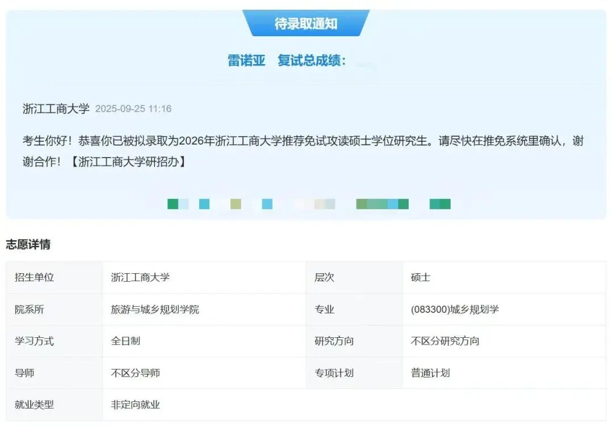The width and height of the screenshot is (613, 428).
Task: Click the 志愿详情 section heading
Action: click(28, 245)
